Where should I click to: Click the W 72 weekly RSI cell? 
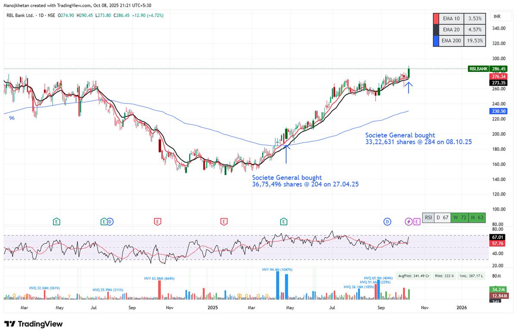point(459,217)
